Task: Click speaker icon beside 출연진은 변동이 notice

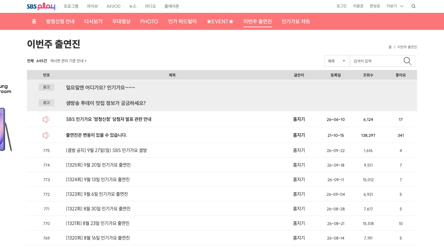Action: coord(46,135)
